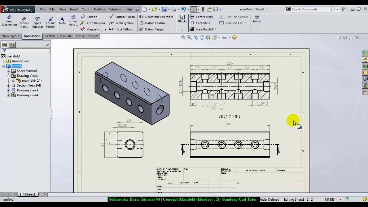The image size is (368, 207).
Task: Click the Model Items tool
Action: tap(24, 22)
